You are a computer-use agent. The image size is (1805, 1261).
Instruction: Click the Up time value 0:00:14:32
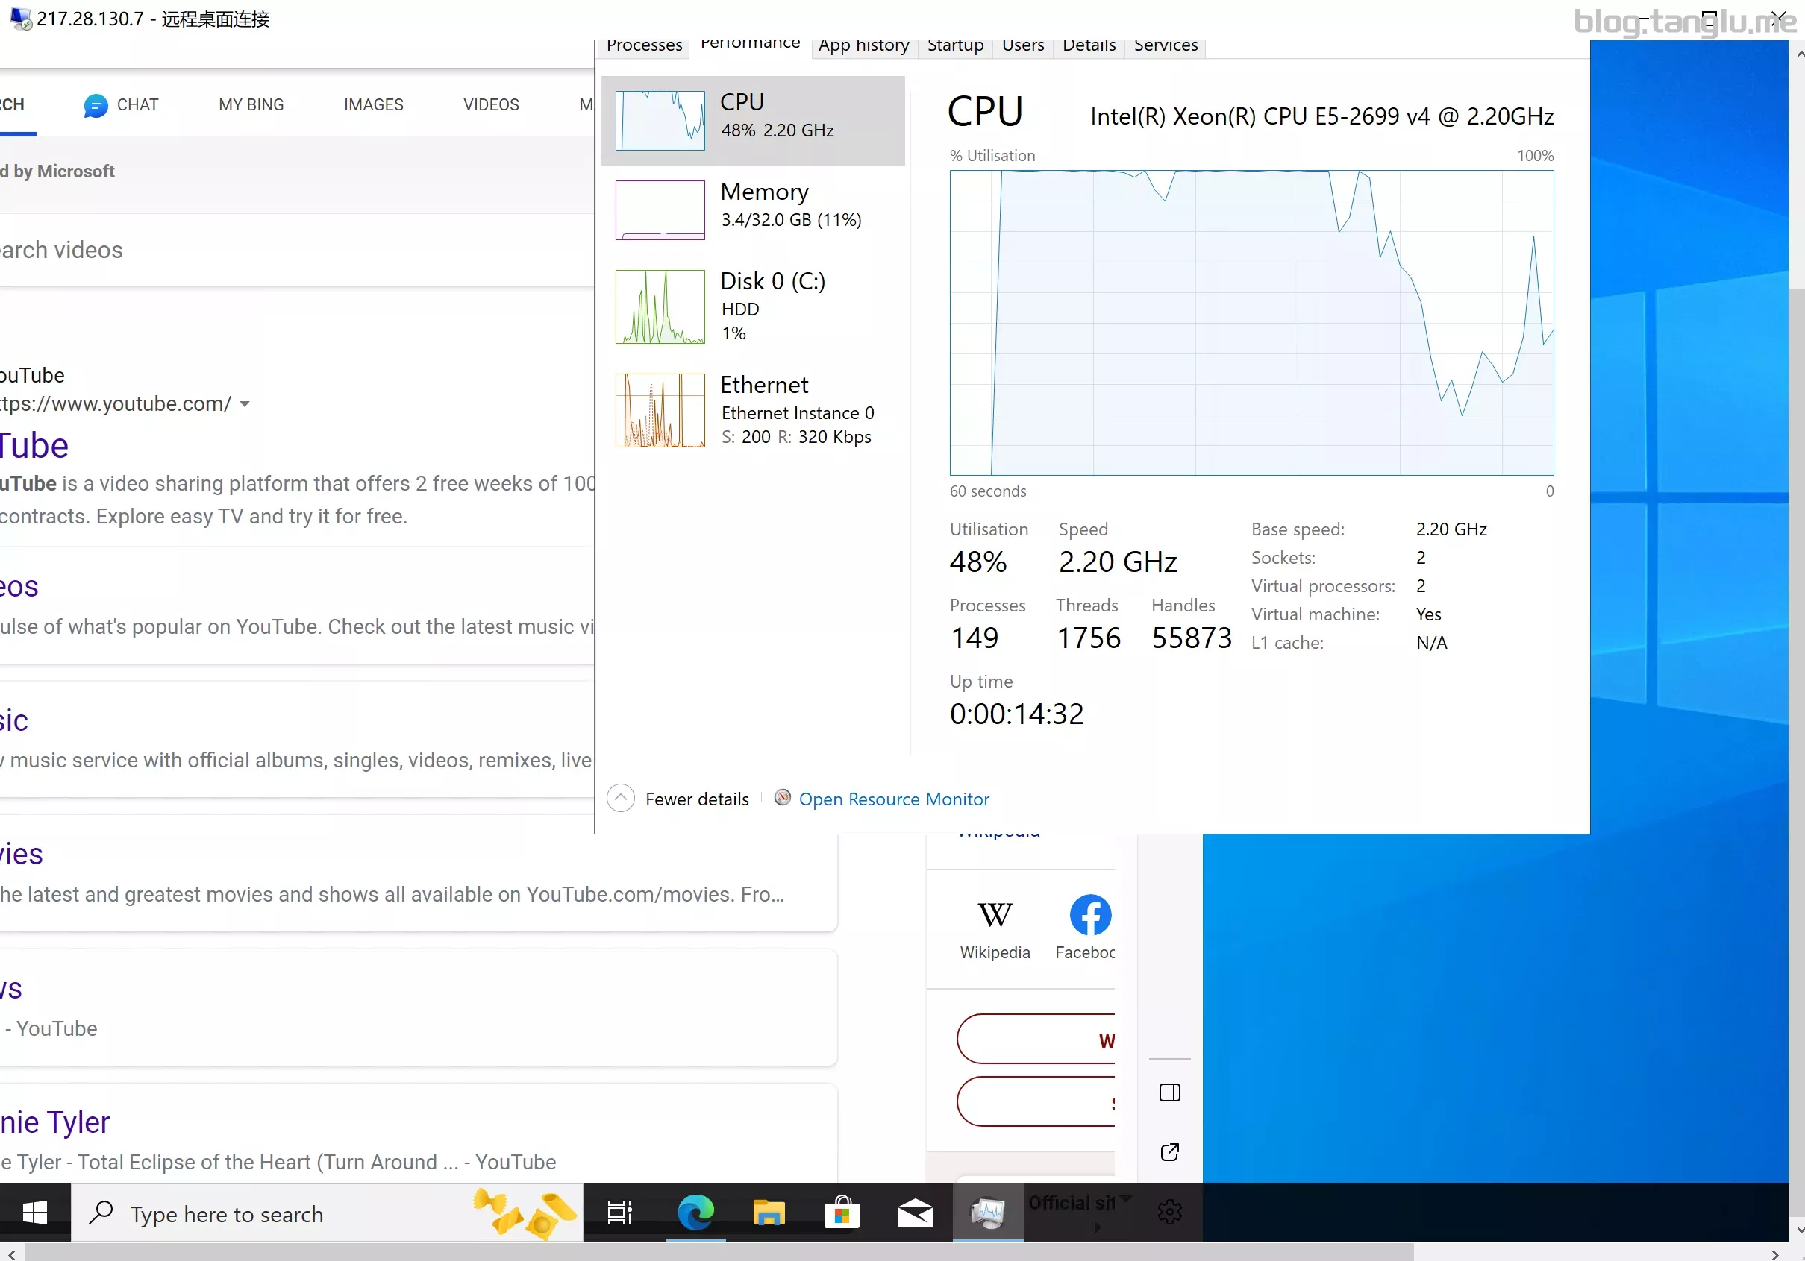click(1016, 714)
